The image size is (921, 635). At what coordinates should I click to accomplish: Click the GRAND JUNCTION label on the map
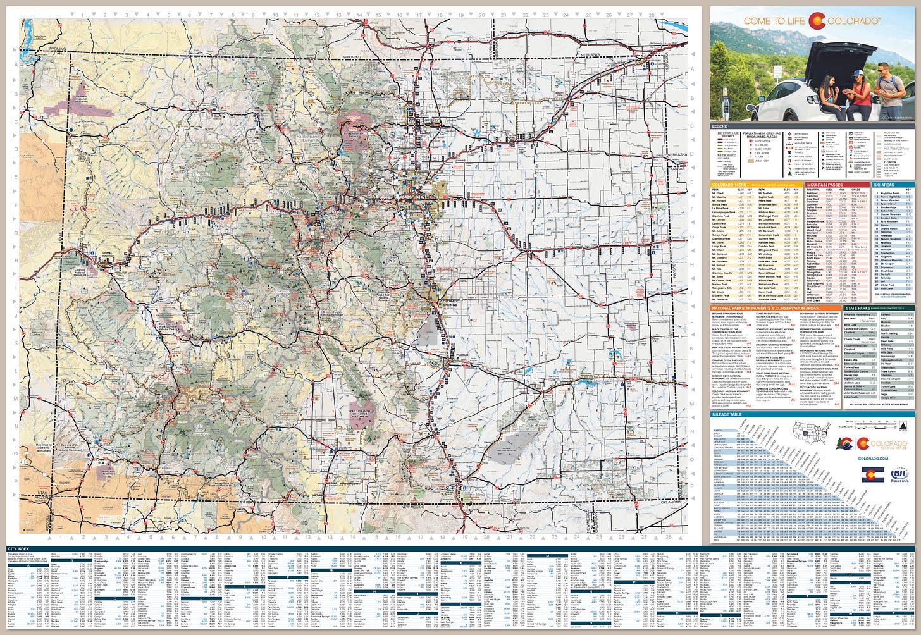click(x=108, y=254)
